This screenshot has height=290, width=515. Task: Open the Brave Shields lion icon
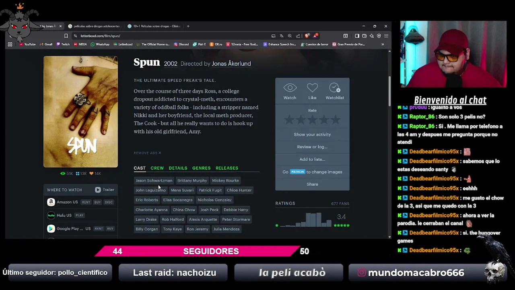[308, 36]
